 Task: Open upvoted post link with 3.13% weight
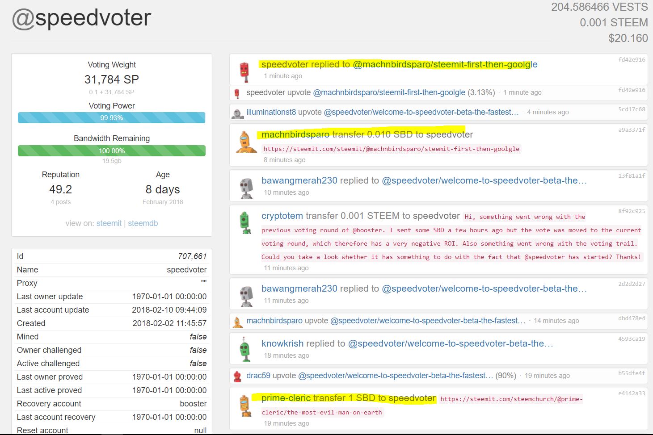pyautogui.click(x=389, y=92)
